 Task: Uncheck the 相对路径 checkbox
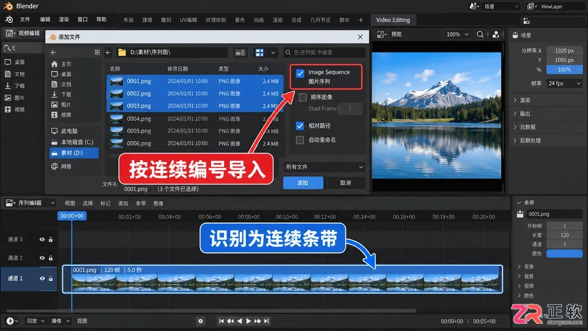[300, 126]
